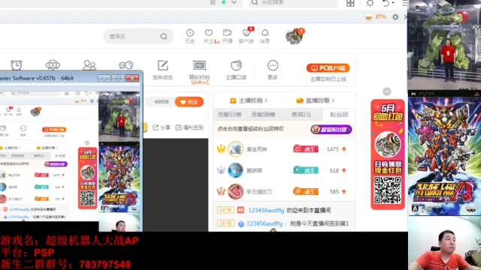Switch to the 贵宾(3) tab
481x270 pixels.
tap(301, 115)
